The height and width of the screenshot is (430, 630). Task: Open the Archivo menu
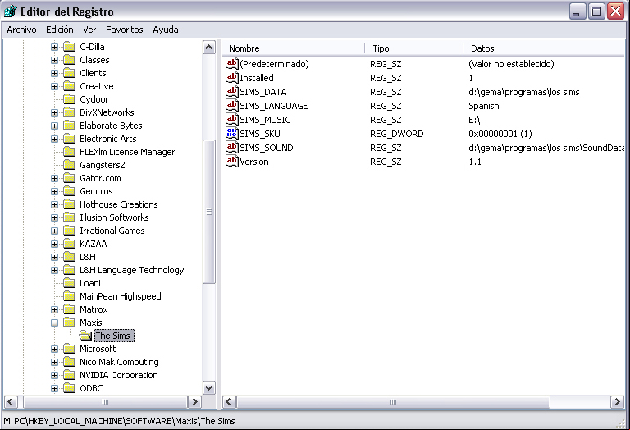click(21, 30)
